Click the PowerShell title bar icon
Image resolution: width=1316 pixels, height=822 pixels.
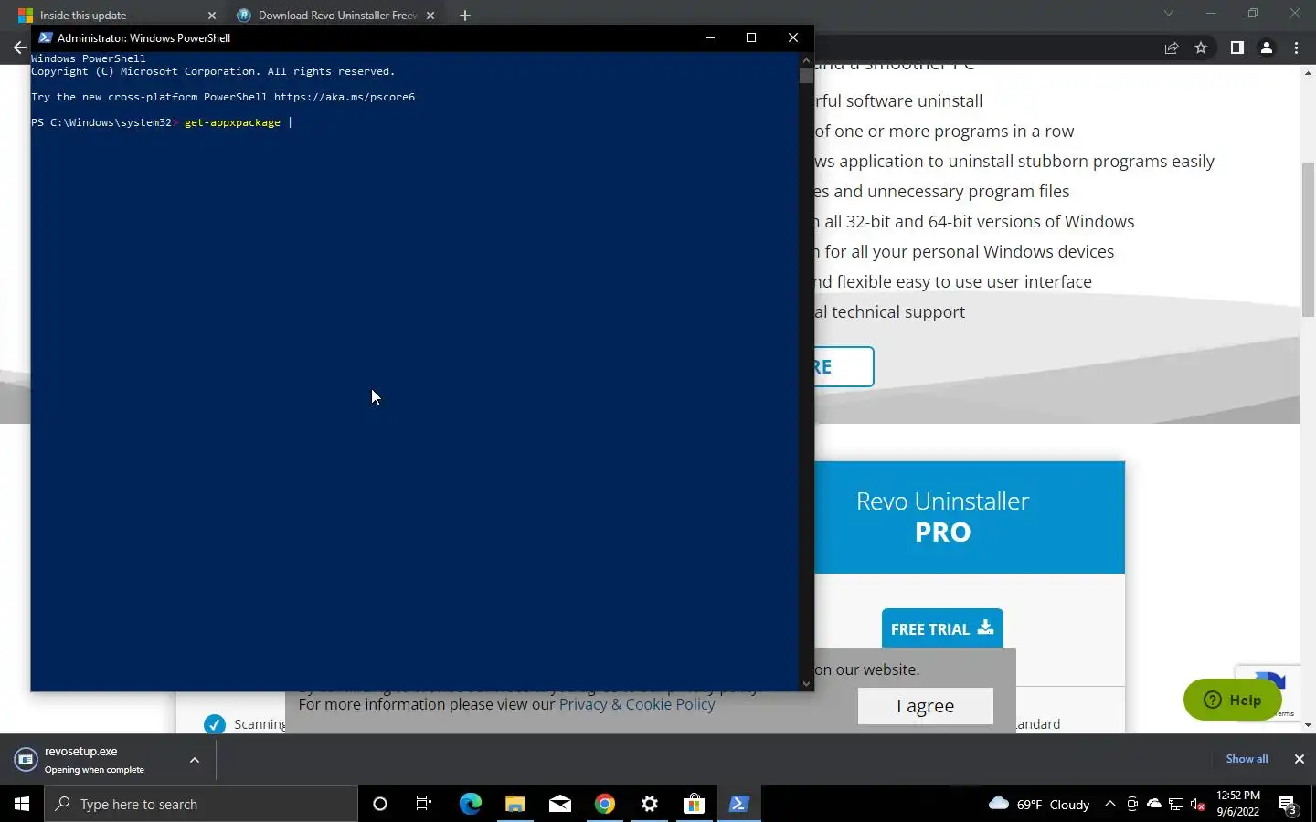point(45,37)
